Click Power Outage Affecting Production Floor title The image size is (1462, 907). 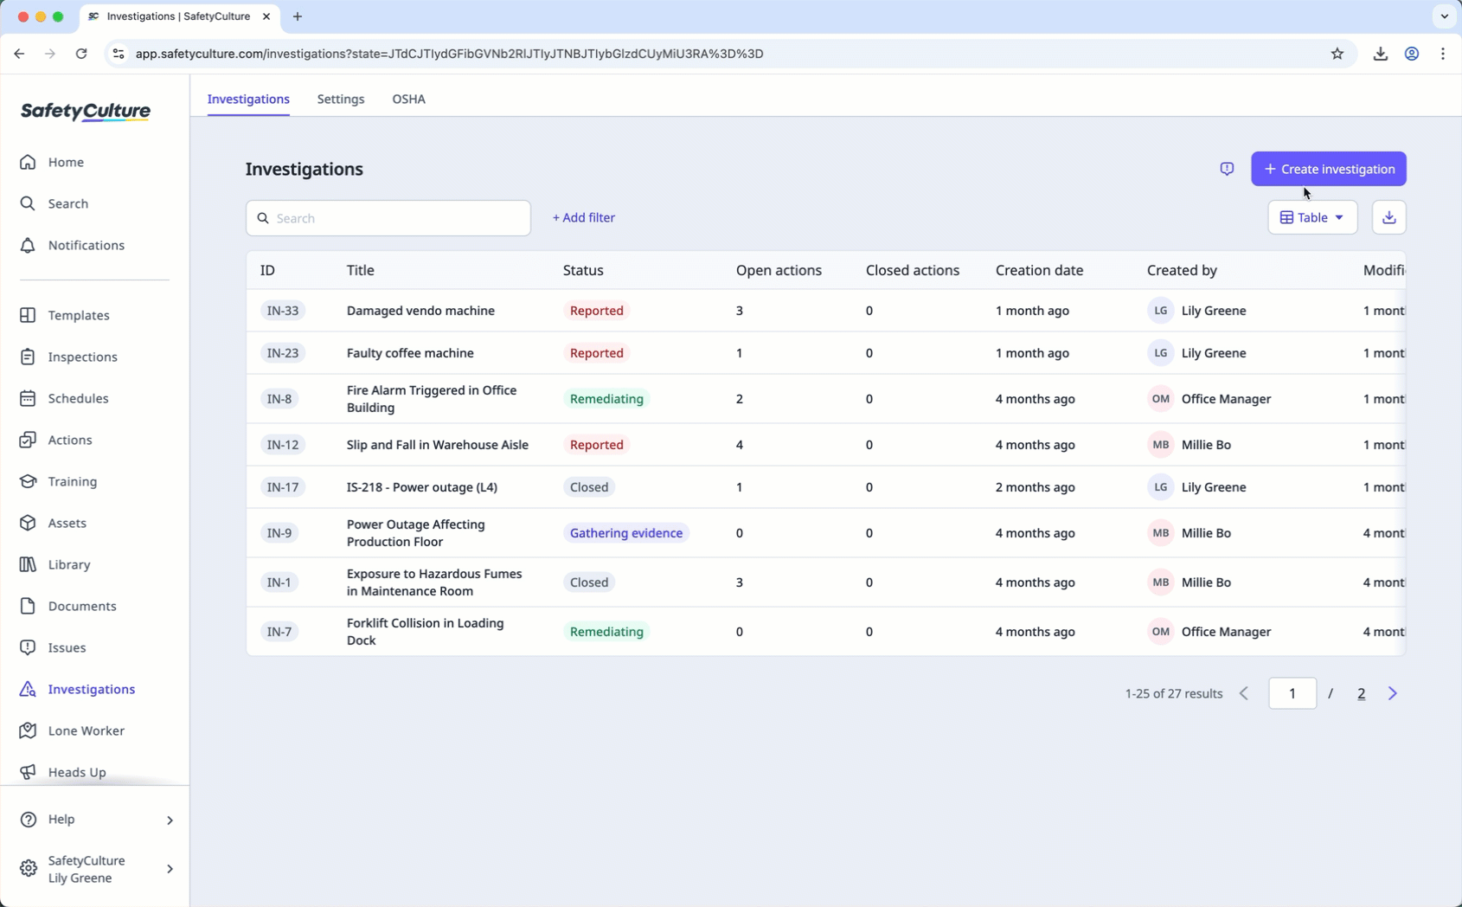coord(416,533)
